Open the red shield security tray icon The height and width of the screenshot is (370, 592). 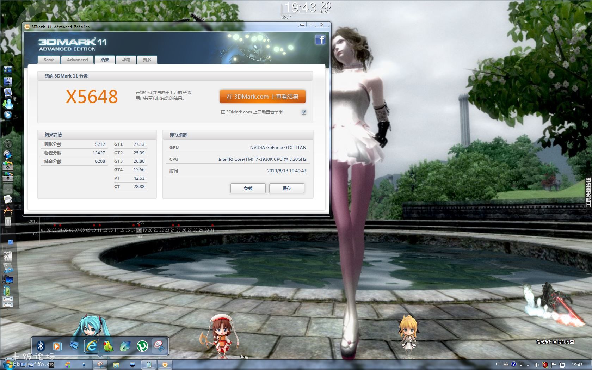(x=545, y=365)
